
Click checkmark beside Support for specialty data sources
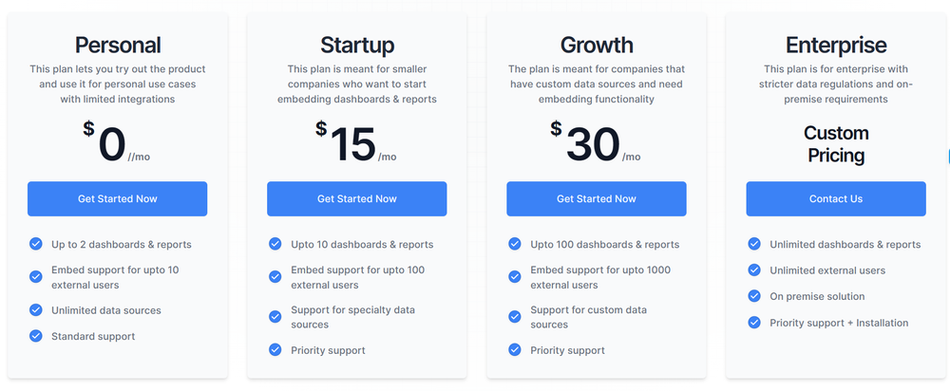pos(275,317)
